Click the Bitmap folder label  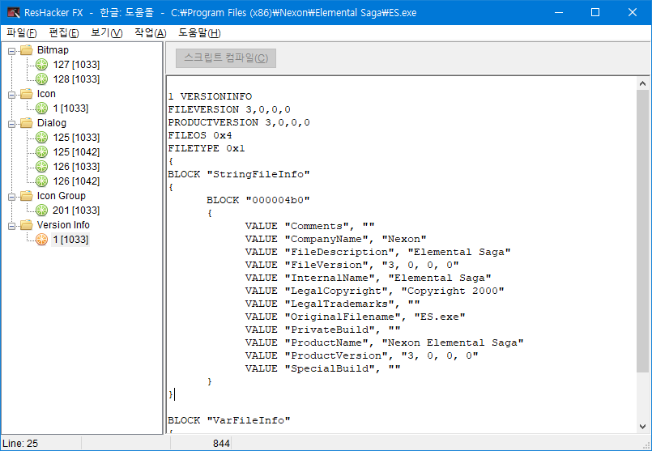(53, 50)
